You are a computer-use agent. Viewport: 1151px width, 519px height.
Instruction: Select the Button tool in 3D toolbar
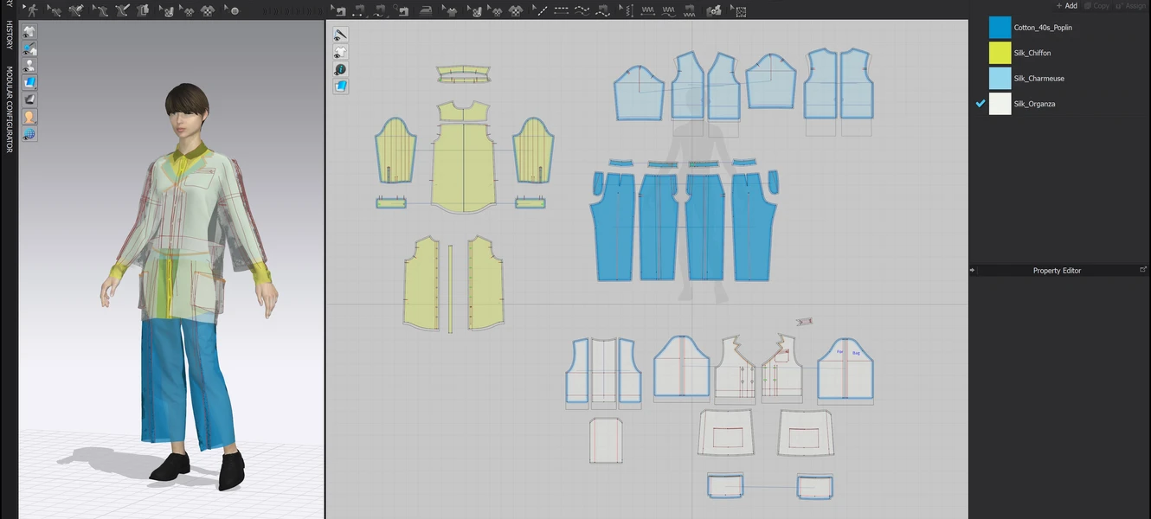tap(234, 10)
